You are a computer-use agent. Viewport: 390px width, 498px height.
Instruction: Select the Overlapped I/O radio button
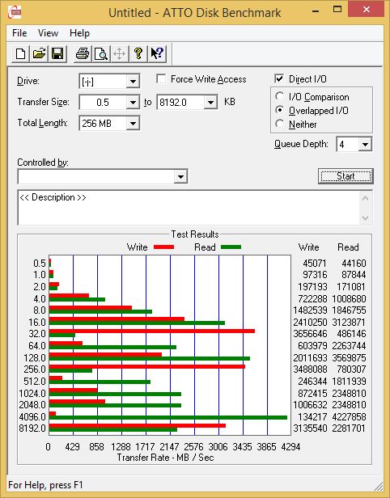point(279,110)
